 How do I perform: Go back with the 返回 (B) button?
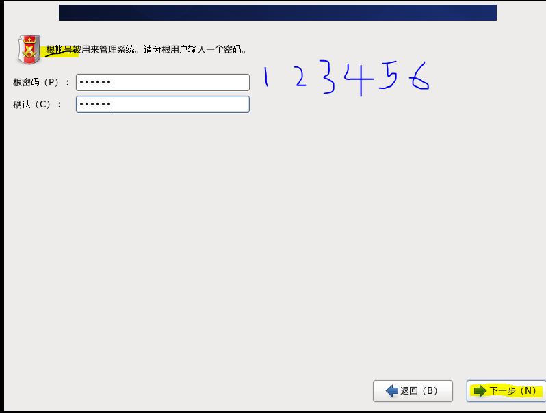(413, 391)
